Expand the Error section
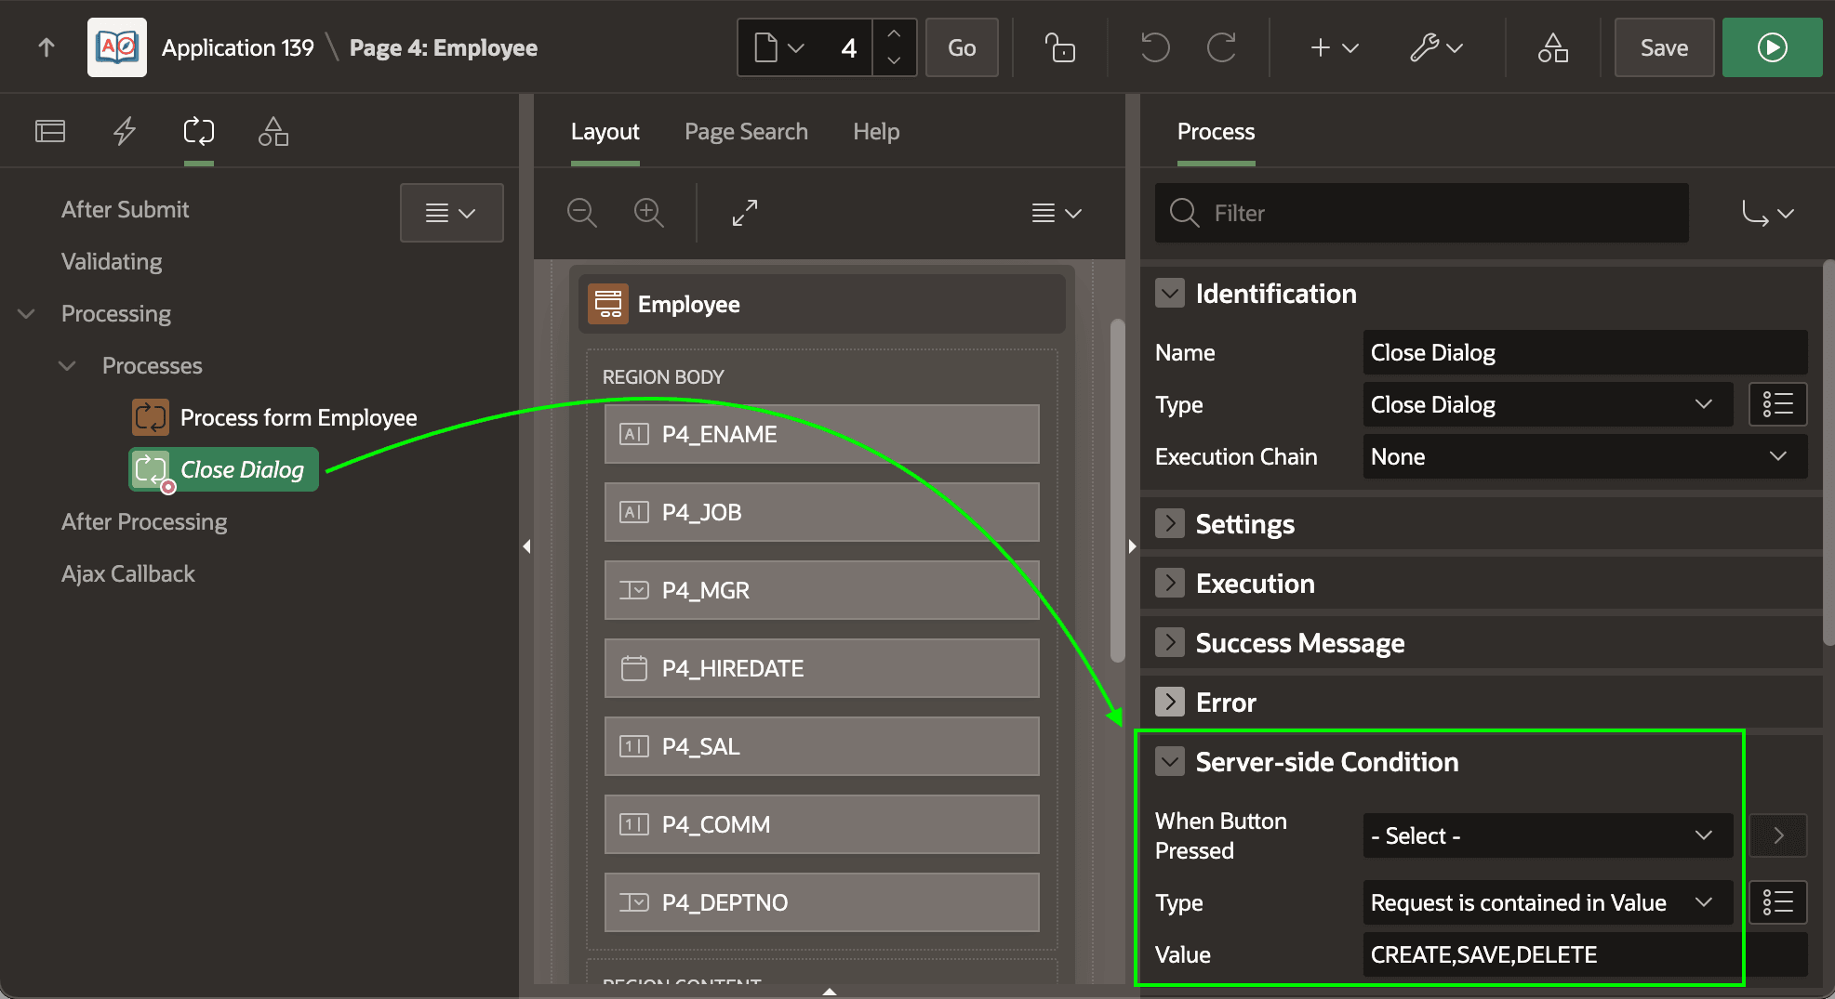Screen dimensions: 1835x999 1170,702
